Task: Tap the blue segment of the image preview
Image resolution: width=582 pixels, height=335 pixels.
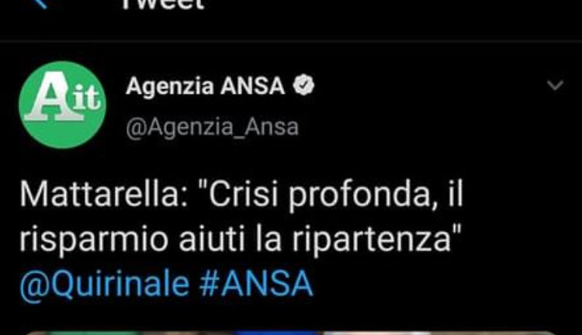Action: coord(276,333)
